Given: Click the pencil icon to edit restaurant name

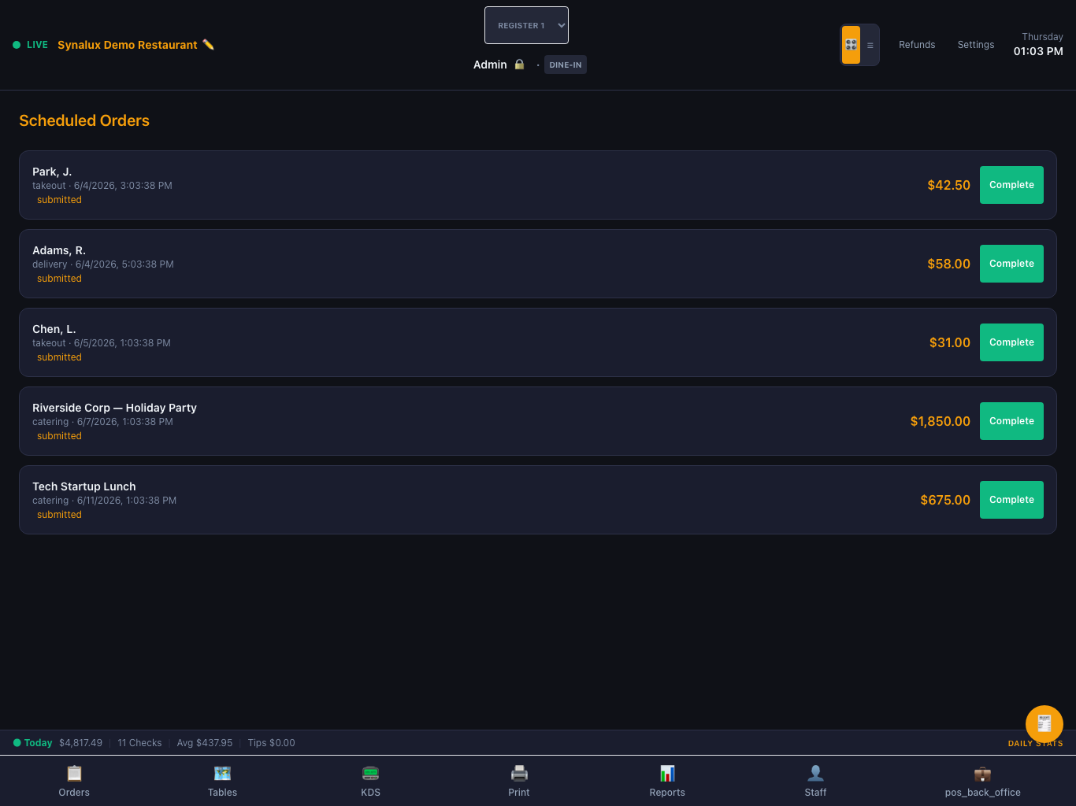Looking at the screenshot, I should coord(208,45).
